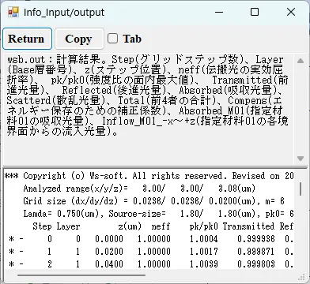Close the Info_Input/output window

point(291,12)
